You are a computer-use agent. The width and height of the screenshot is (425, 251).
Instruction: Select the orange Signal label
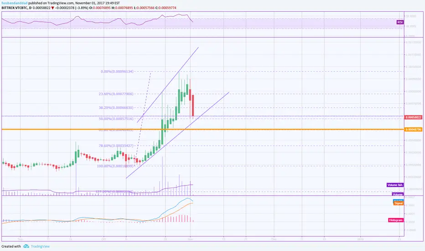click(399, 203)
